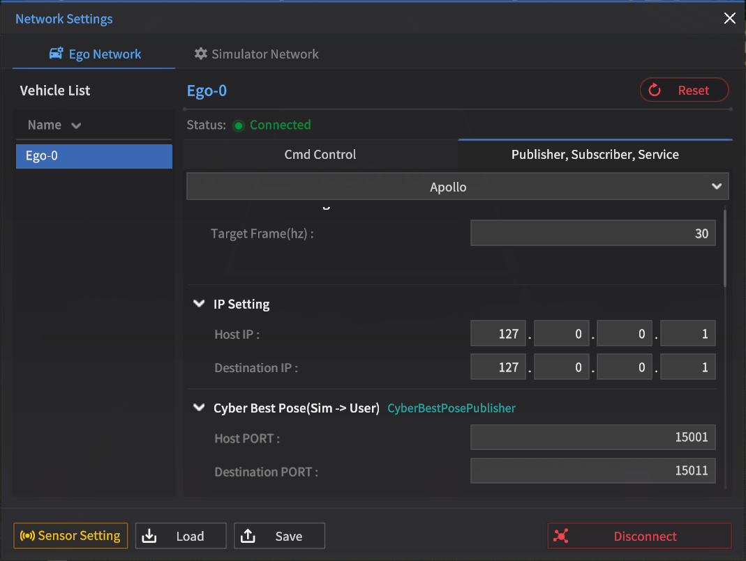
Task: Click the green Connected status indicator
Action: tap(239, 125)
